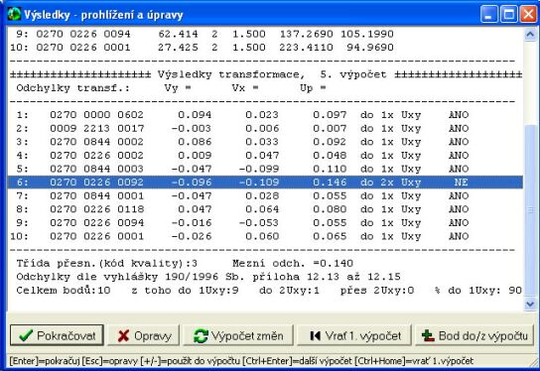
Task: Open Opravy corrections button
Action: (x=144, y=335)
